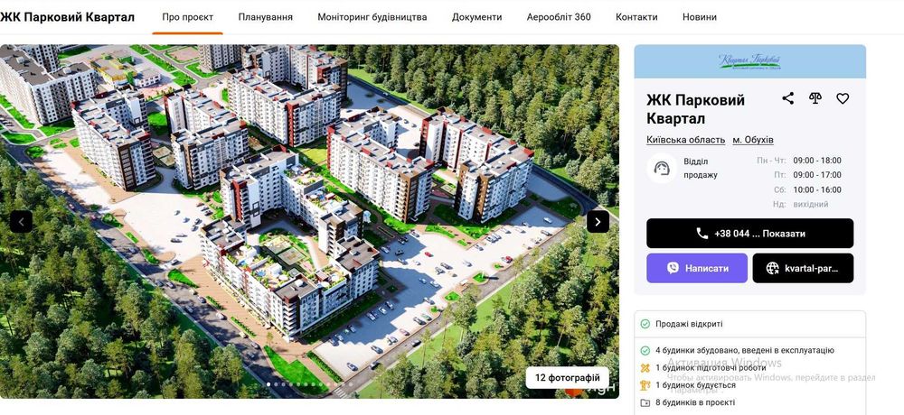904x415 pixels.
Task: Select Аерообліт 360 tab
Action: point(559,17)
